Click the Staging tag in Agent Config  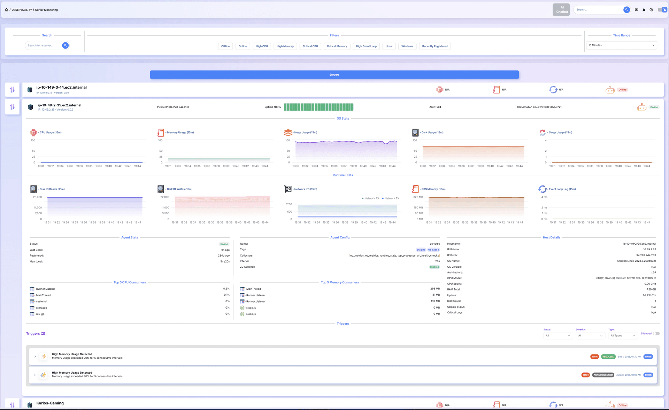point(421,250)
